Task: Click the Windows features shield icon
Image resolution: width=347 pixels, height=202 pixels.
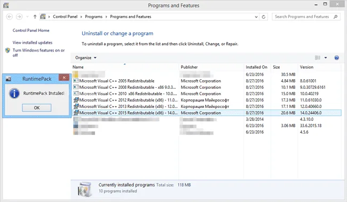Action: click(x=8, y=50)
